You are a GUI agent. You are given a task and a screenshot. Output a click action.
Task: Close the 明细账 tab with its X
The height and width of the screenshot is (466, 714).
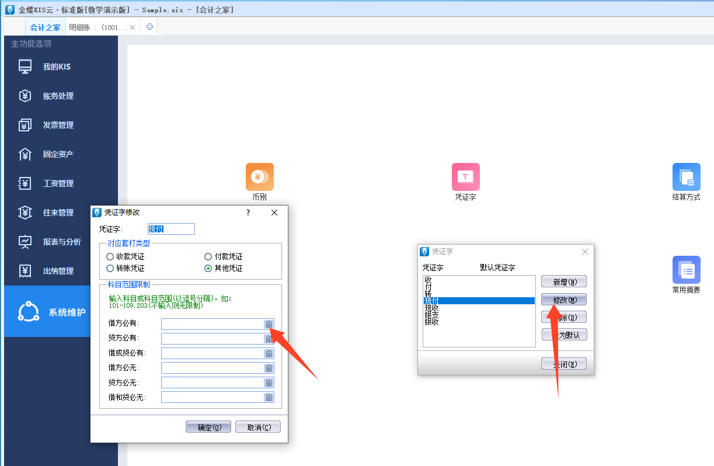tap(133, 27)
